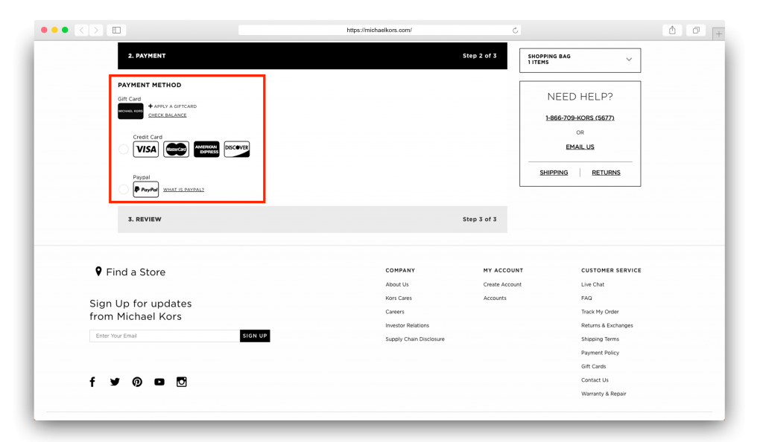Open the Accounts footer link
The image size is (763, 442).
coord(495,298)
